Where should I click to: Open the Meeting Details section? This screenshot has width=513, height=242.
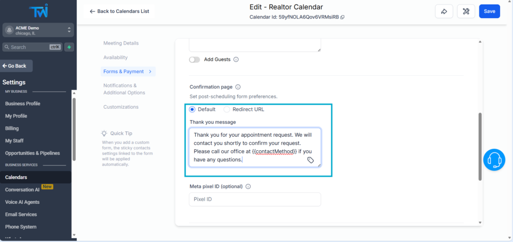121,43
